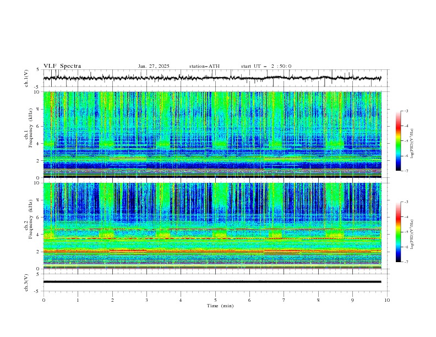Click the "Time (min)" x-axis label

click(x=220, y=306)
